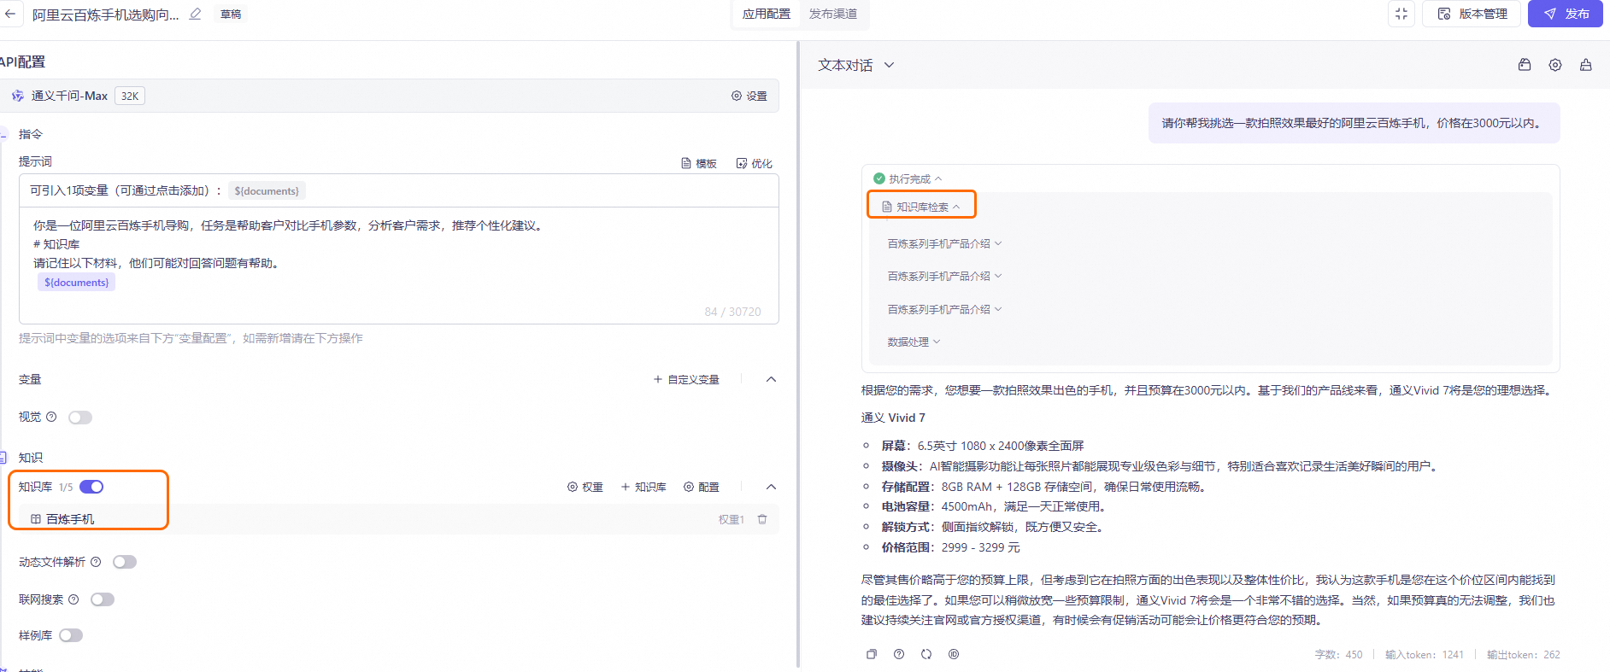
Task: Expand first 百炼系列手机产品介绍 result
Action: [944, 243]
